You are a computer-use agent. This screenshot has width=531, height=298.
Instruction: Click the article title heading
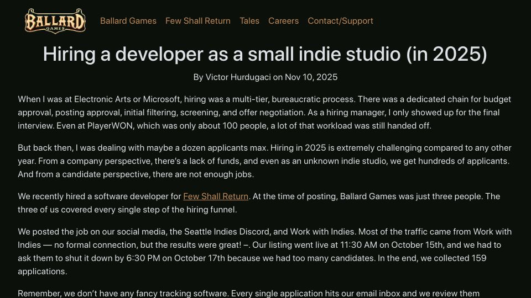point(265,54)
